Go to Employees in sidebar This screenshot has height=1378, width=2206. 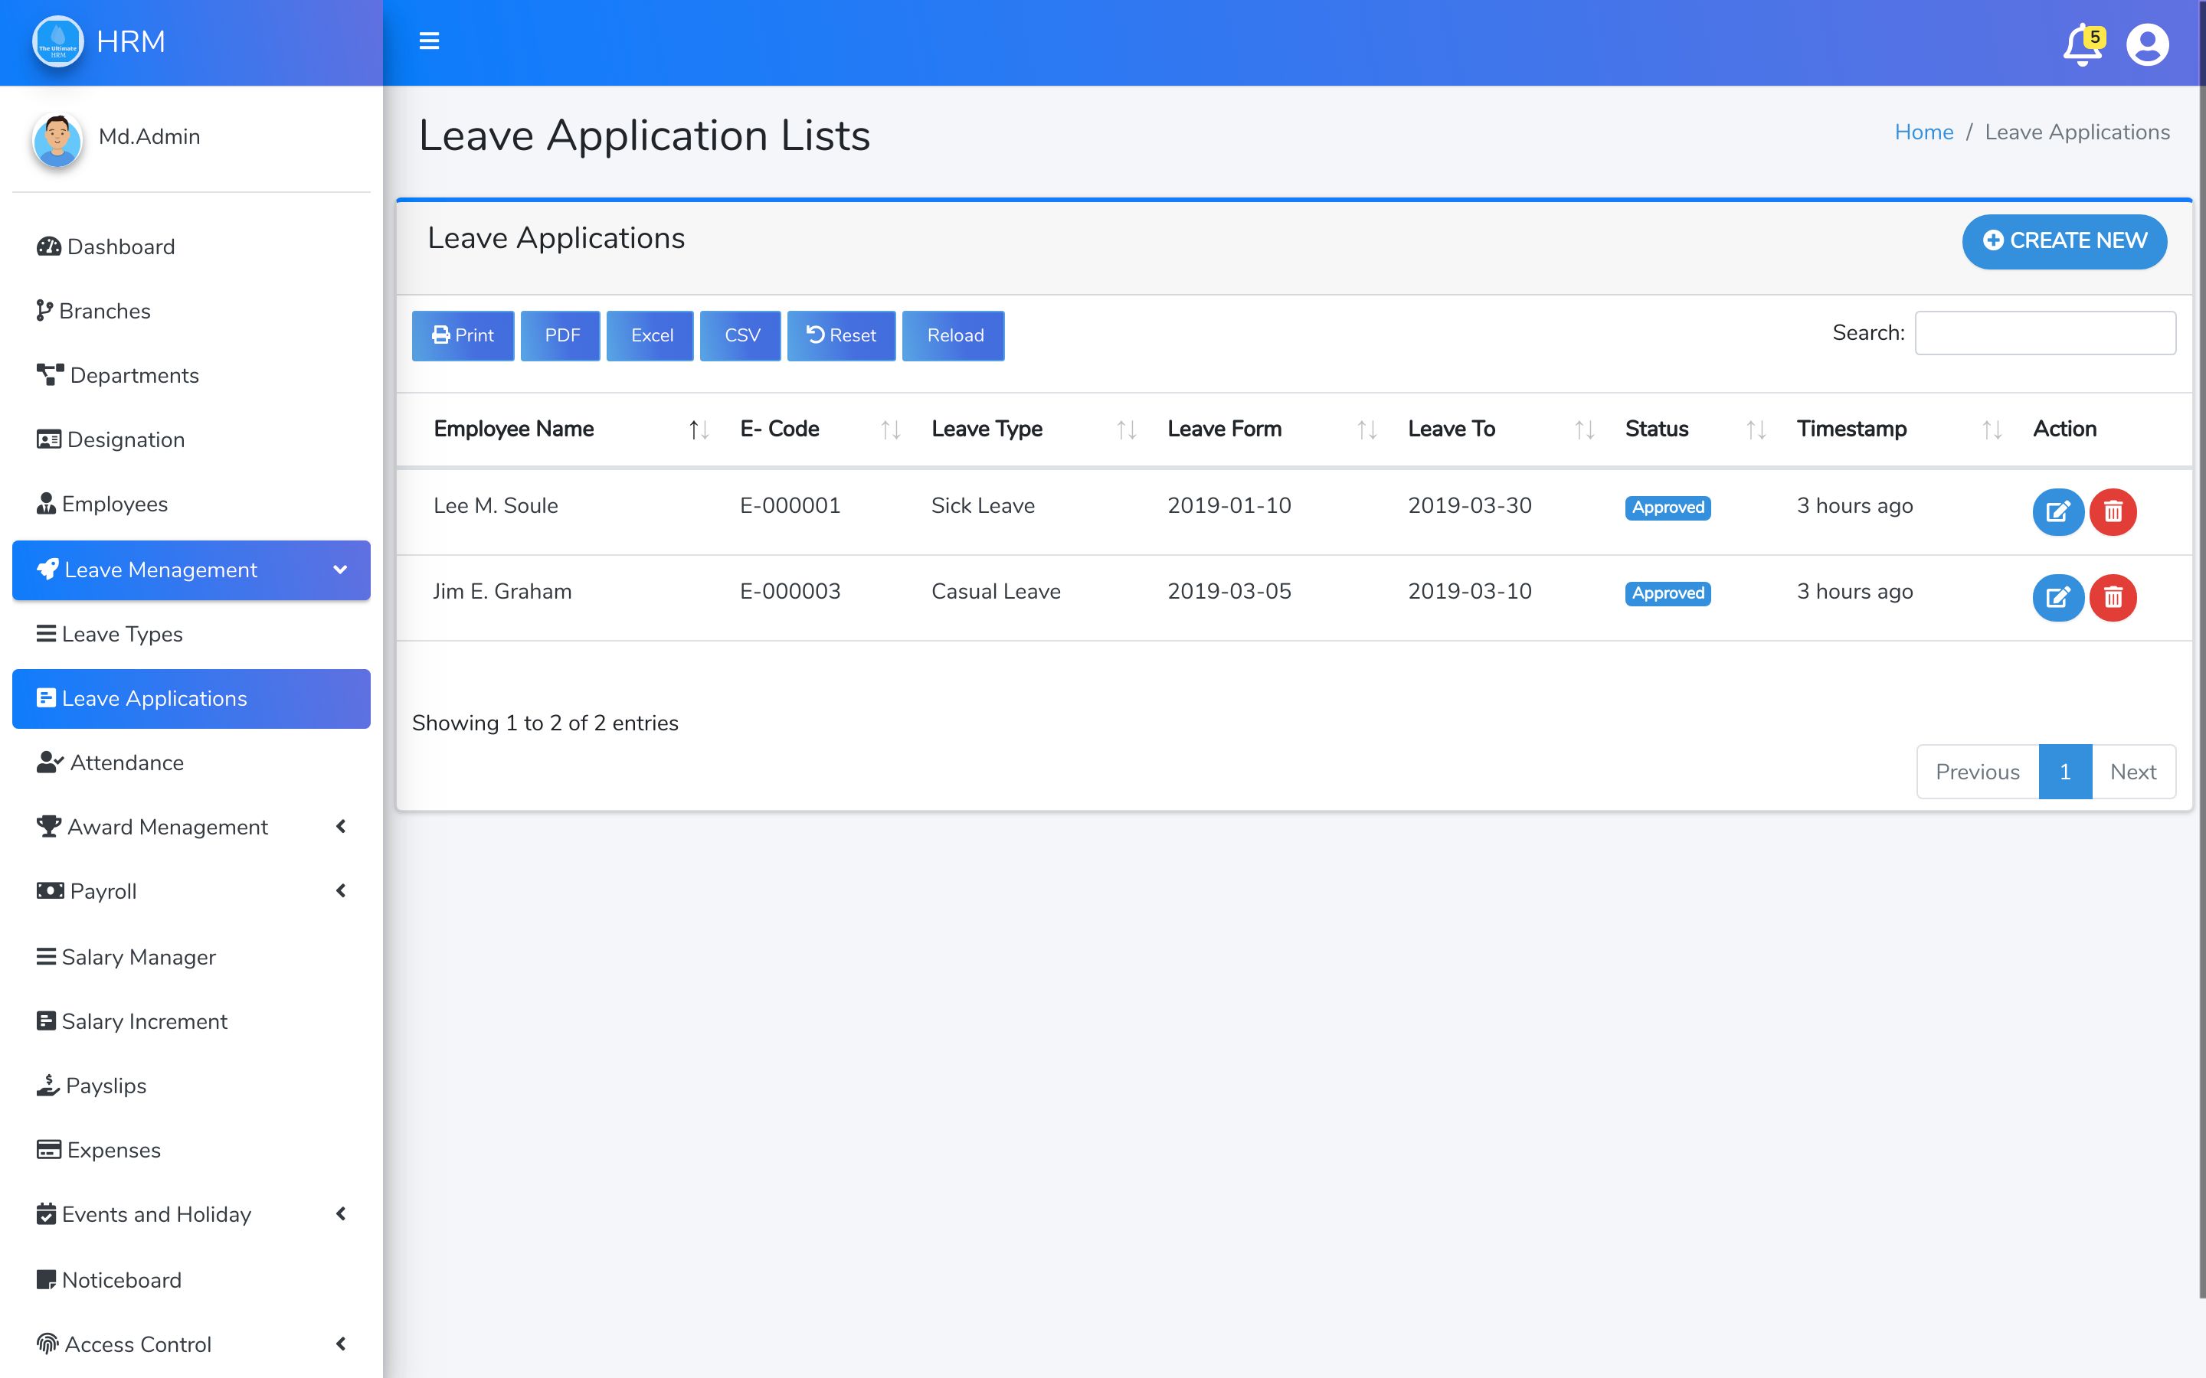tap(114, 504)
